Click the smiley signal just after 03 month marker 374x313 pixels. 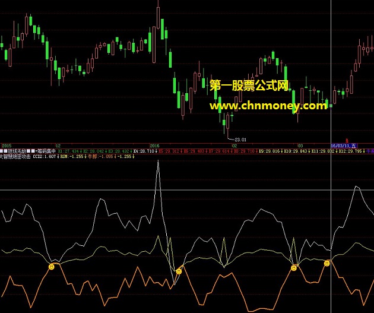tap(294, 268)
